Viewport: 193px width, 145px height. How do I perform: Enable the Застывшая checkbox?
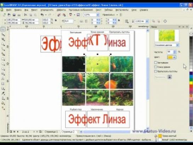tap(155, 63)
